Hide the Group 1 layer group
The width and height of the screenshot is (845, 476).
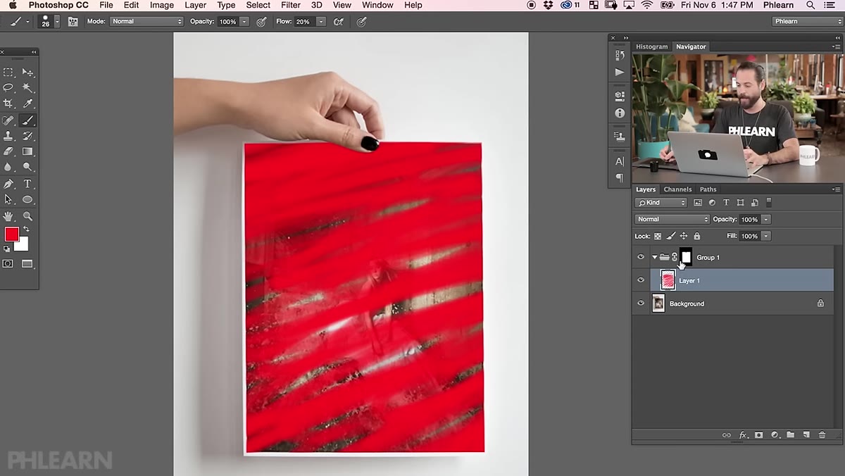pyautogui.click(x=641, y=257)
